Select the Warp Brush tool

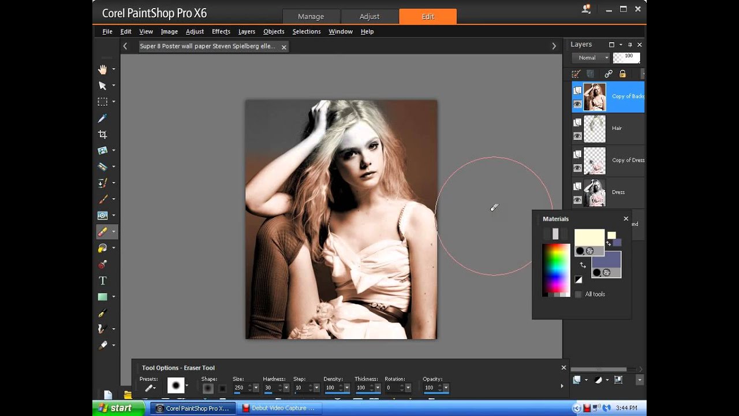[103, 329]
